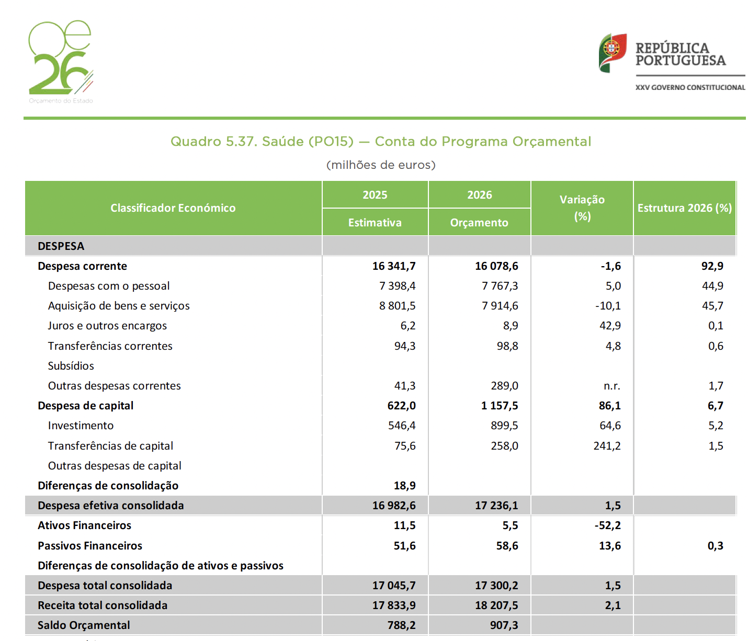Select the "Passivos Financeiros" row label
The height and width of the screenshot is (641, 748).
(89, 546)
